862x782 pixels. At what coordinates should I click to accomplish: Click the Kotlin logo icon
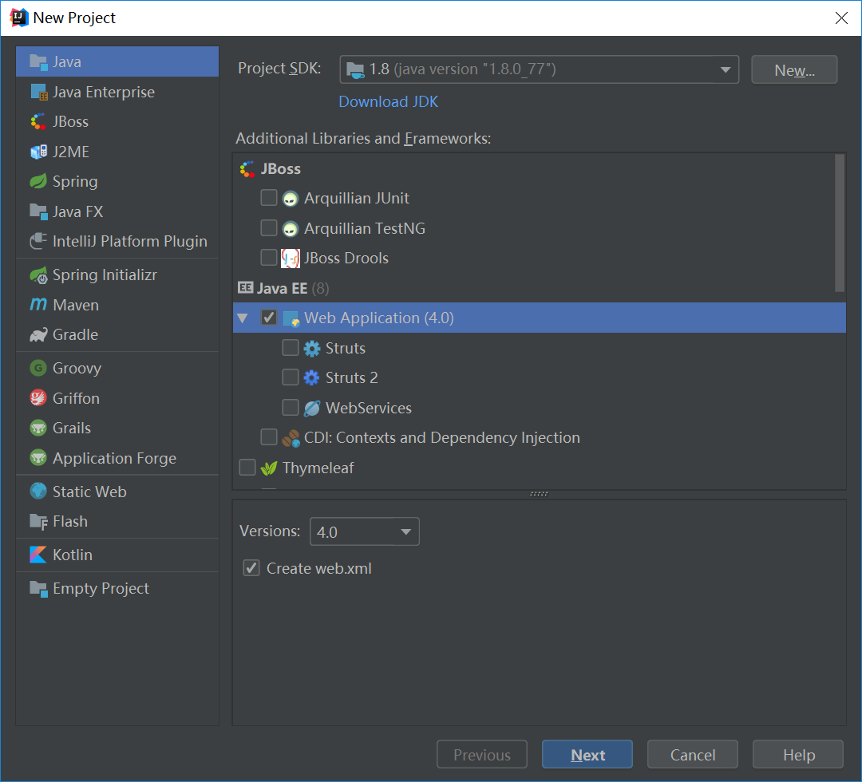coord(38,555)
